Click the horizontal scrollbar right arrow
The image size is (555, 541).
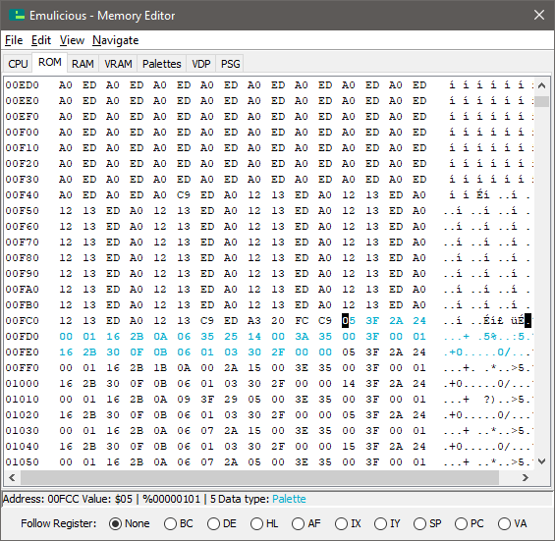525,477
